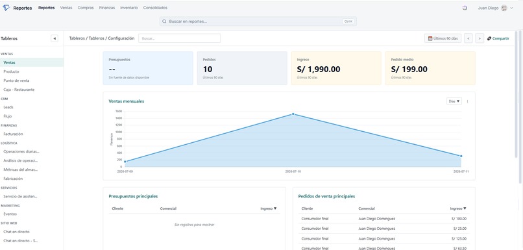Open the Eventos dashboard under Marketing
Screen dimensions: 523x250
click(10, 214)
